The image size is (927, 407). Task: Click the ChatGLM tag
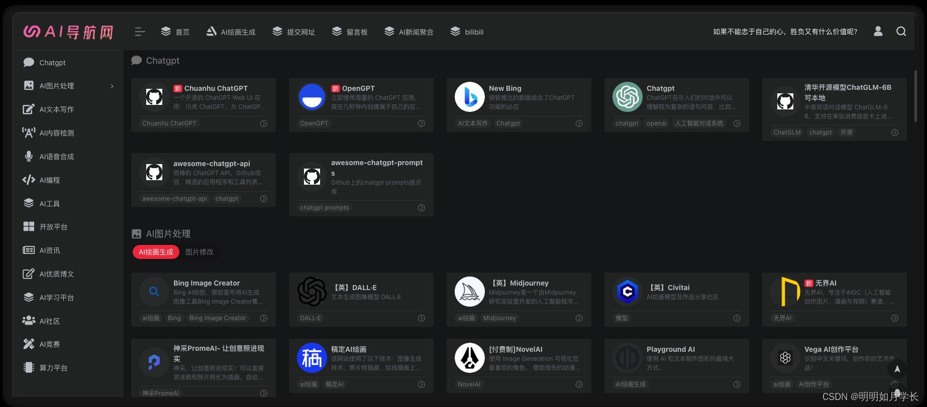787,132
